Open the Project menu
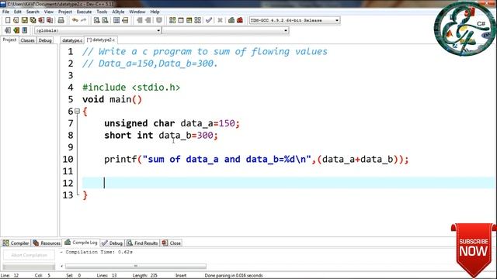The height and width of the screenshot is (279, 497). [x=65, y=12]
